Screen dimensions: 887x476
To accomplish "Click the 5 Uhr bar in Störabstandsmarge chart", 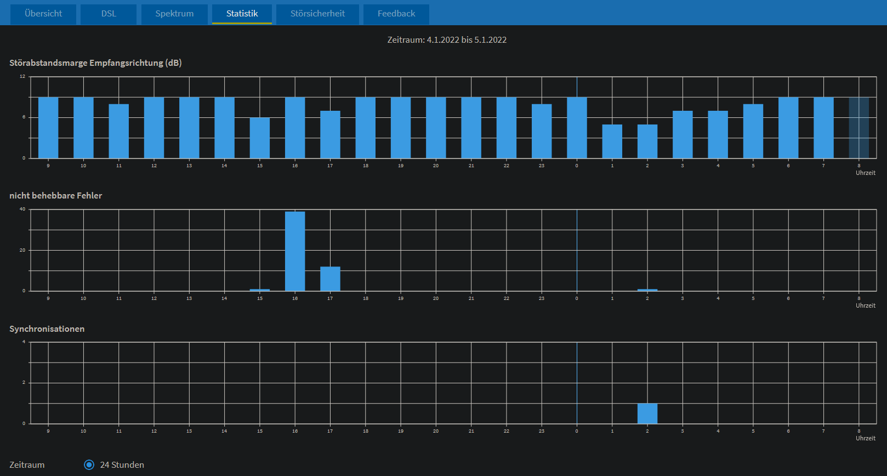I will tap(753, 131).
